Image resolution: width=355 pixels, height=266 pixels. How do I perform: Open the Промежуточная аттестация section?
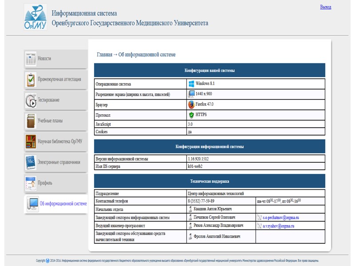pos(56,80)
